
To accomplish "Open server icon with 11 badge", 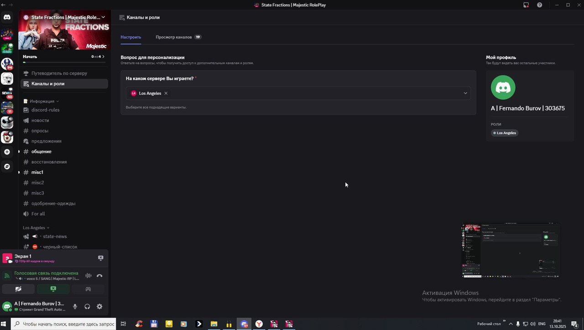I will click(7, 108).
